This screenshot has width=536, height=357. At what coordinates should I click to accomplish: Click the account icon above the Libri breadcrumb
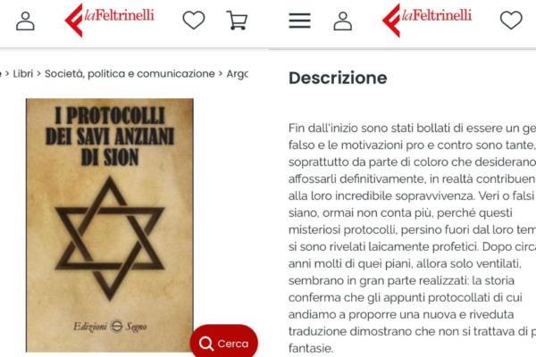point(25,21)
